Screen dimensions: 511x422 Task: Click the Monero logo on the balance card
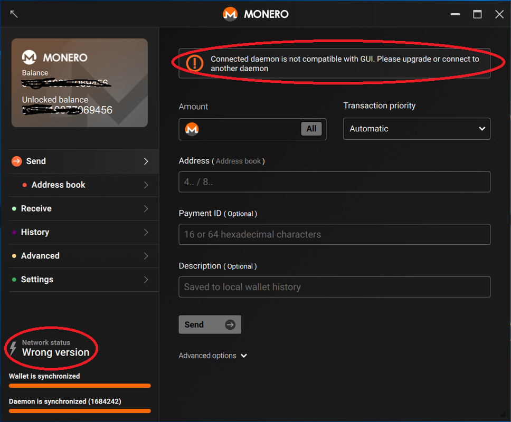pos(30,57)
